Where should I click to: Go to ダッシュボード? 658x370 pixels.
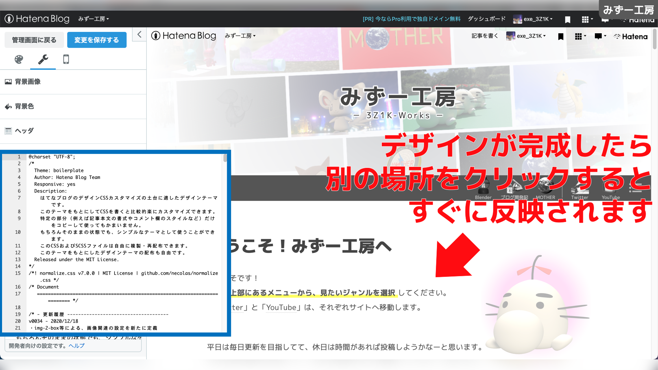[x=487, y=19]
